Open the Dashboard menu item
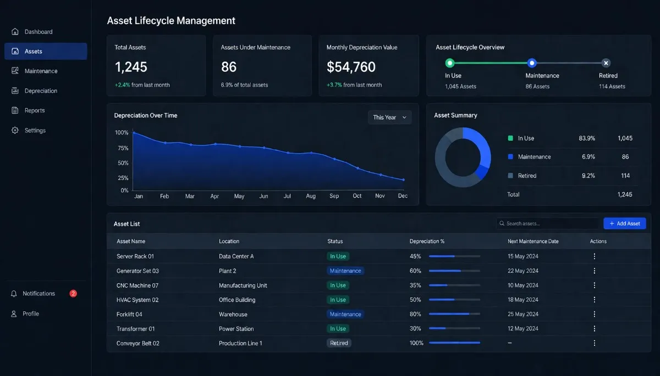 coord(46,32)
